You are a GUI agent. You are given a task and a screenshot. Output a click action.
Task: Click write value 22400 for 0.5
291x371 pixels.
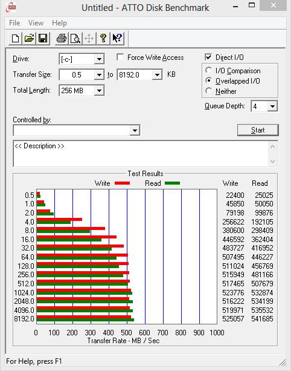[x=235, y=195]
